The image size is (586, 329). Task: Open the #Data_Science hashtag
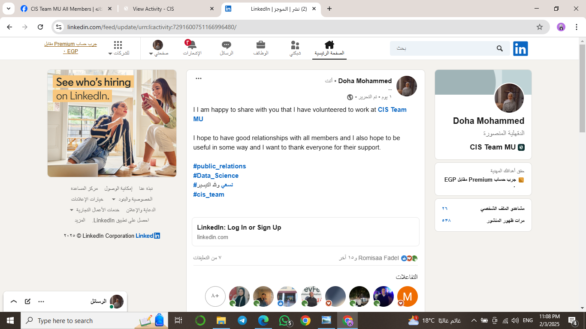coord(216,176)
